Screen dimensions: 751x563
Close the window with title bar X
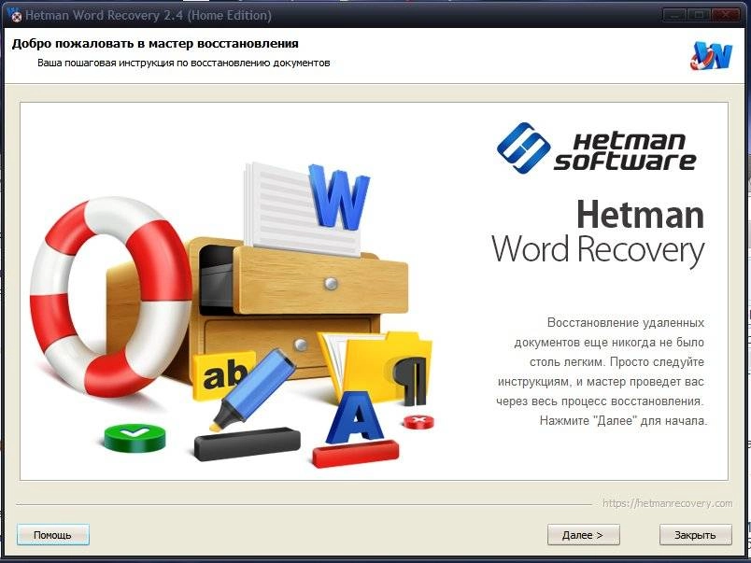pos(727,15)
